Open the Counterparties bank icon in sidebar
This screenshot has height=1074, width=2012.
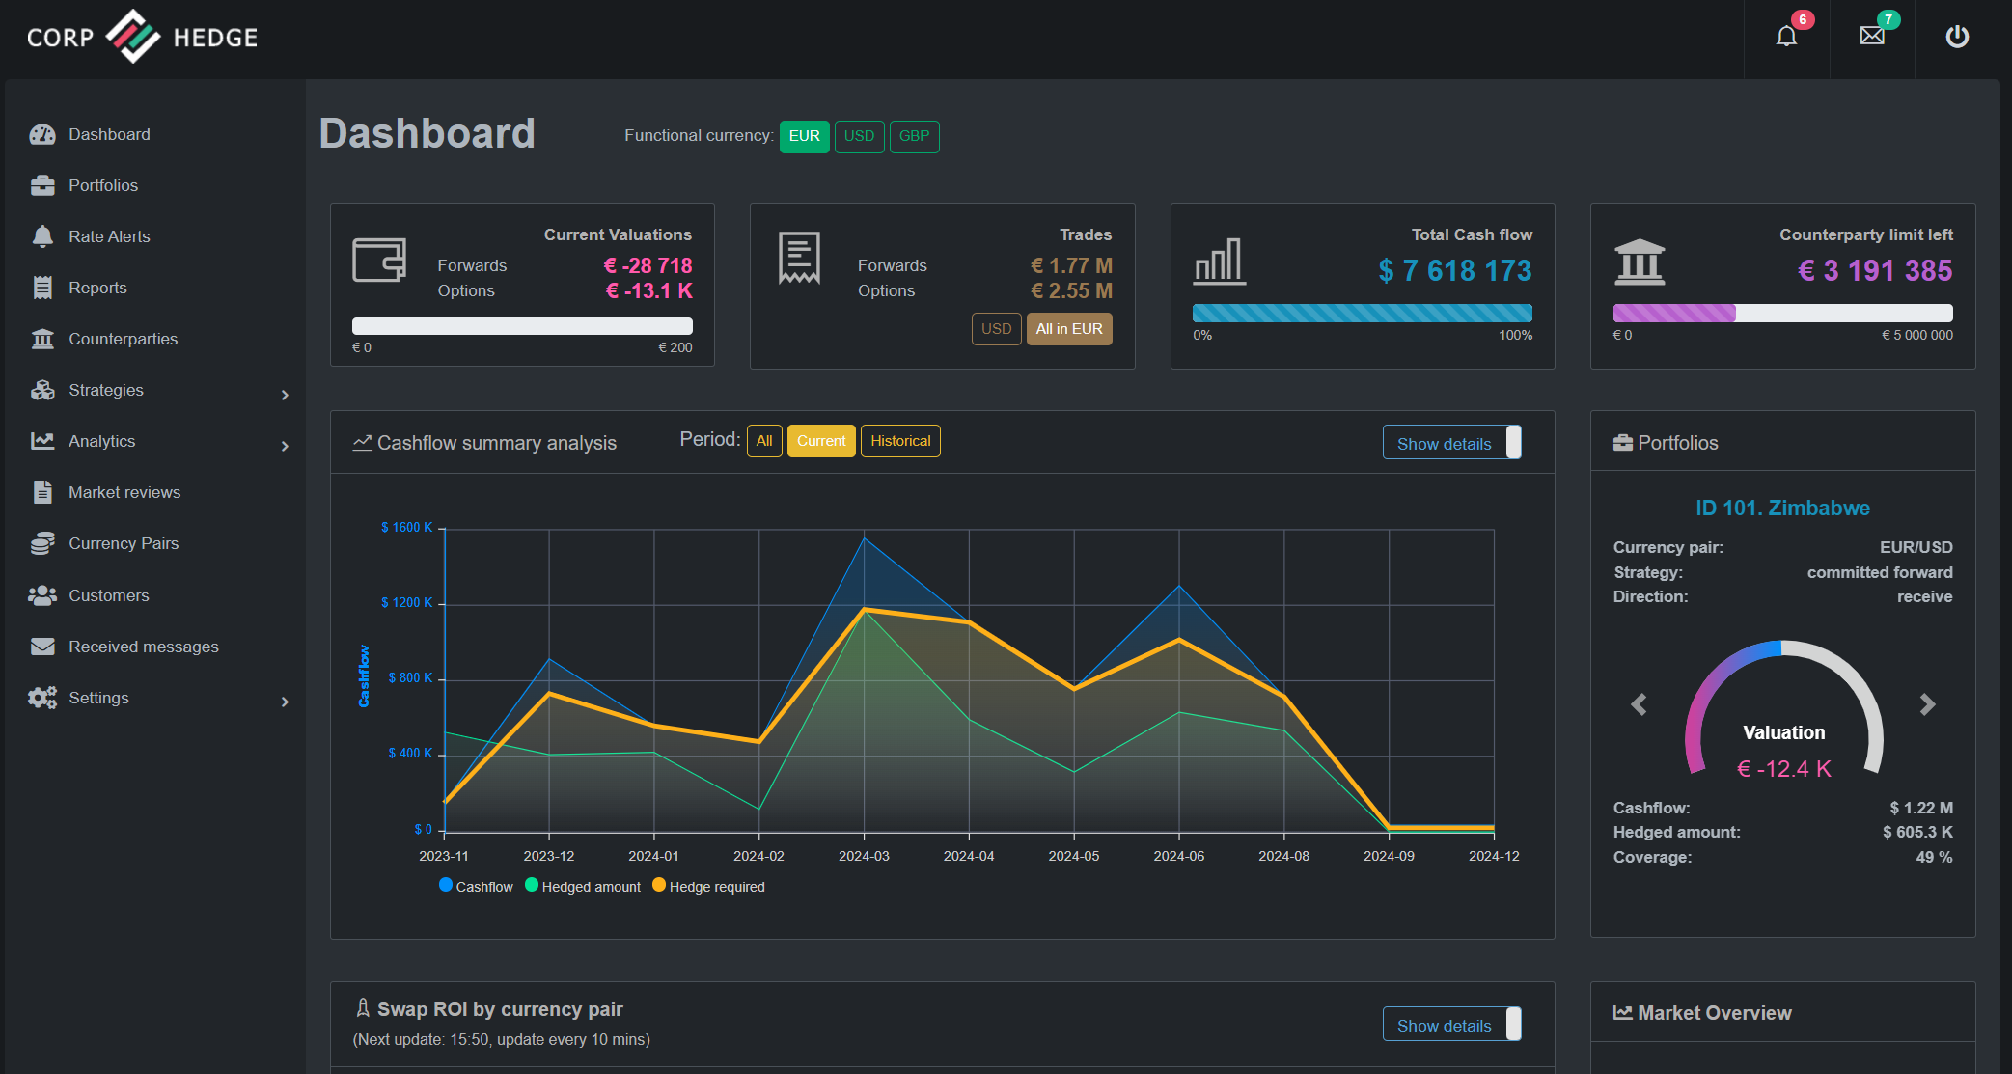(42, 339)
